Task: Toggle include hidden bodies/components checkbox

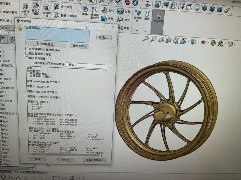Action: [27, 48]
